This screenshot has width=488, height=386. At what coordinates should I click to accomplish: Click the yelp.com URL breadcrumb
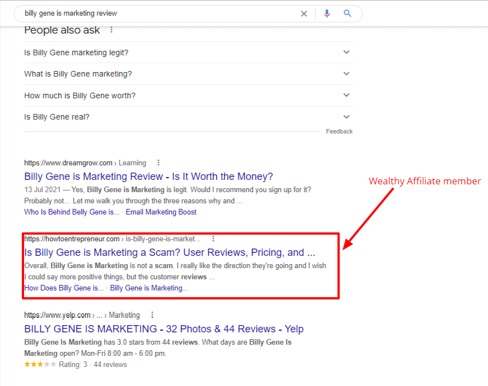click(82, 315)
